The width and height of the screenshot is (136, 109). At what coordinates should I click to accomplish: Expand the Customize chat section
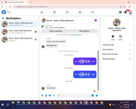point(117,45)
